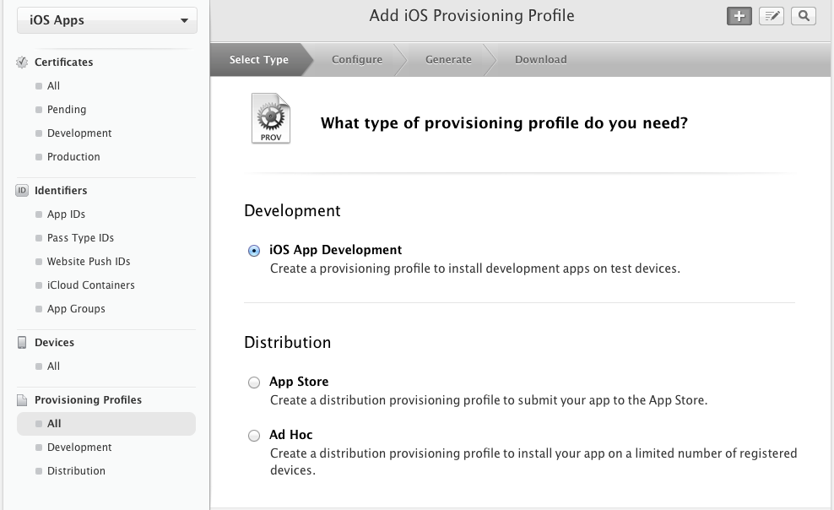Click the Devices phone icon

[22, 343]
